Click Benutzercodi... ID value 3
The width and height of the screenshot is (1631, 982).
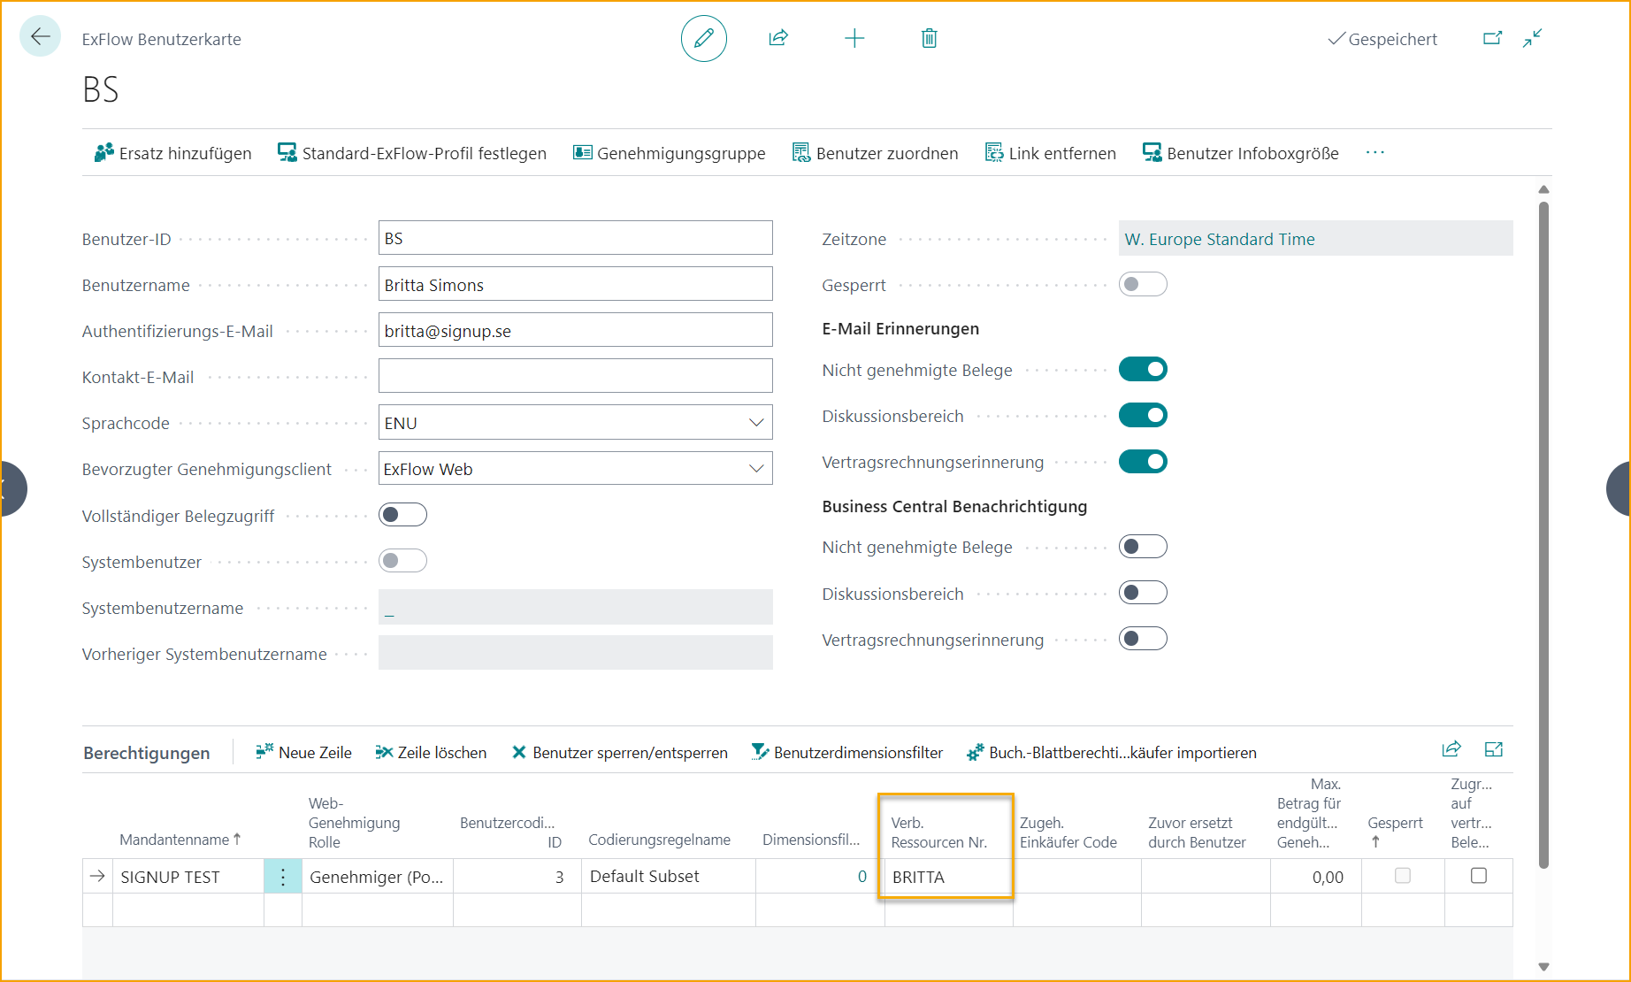(517, 877)
